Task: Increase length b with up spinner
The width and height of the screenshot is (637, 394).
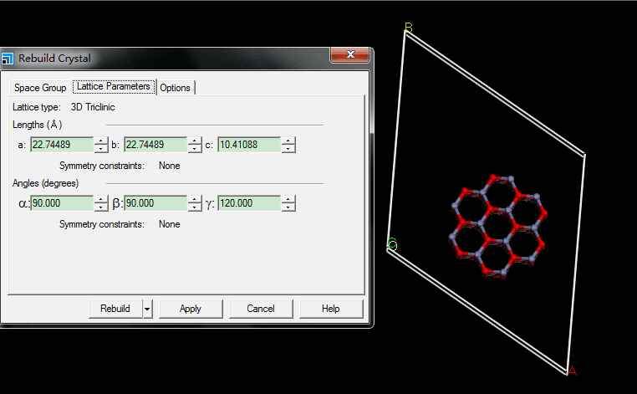Action: (x=195, y=141)
